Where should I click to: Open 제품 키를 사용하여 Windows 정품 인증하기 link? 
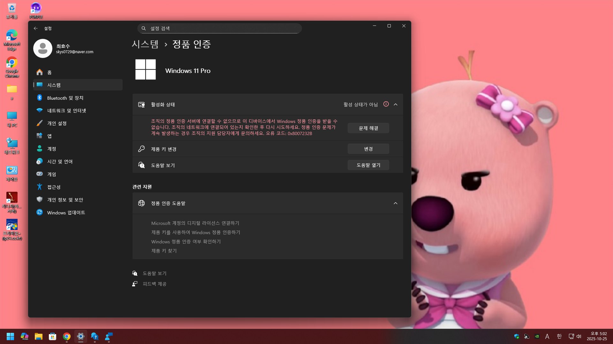[196, 233]
